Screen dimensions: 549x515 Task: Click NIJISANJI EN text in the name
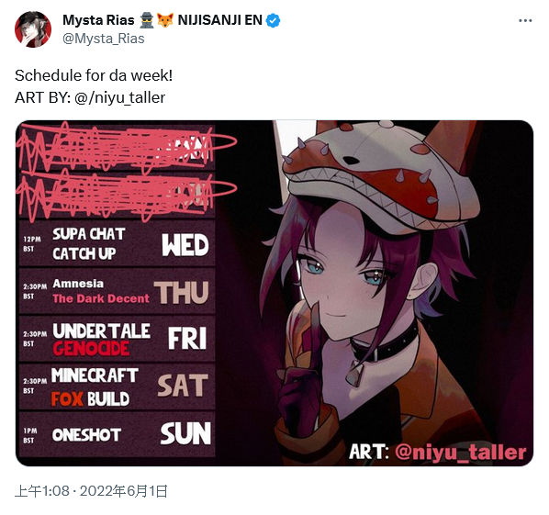(x=220, y=20)
